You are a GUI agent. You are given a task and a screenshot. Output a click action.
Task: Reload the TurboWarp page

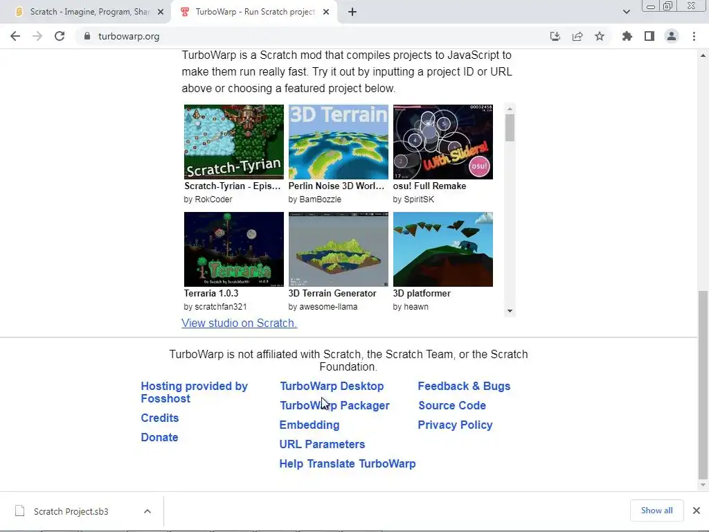point(60,36)
